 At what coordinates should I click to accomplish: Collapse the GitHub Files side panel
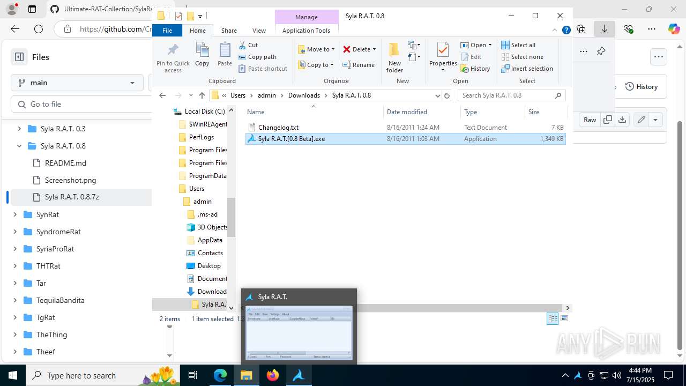point(19,57)
